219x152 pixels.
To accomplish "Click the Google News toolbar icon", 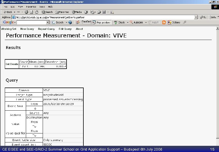I will click(78, 23).
